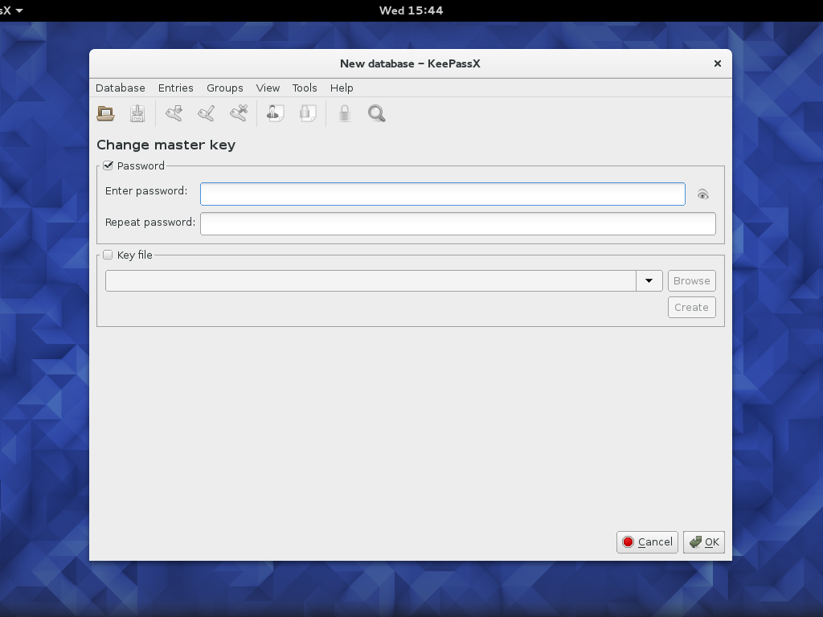The width and height of the screenshot is (823, 617).
Task: Enable the Key file checkbox
Action: (109, 255)
